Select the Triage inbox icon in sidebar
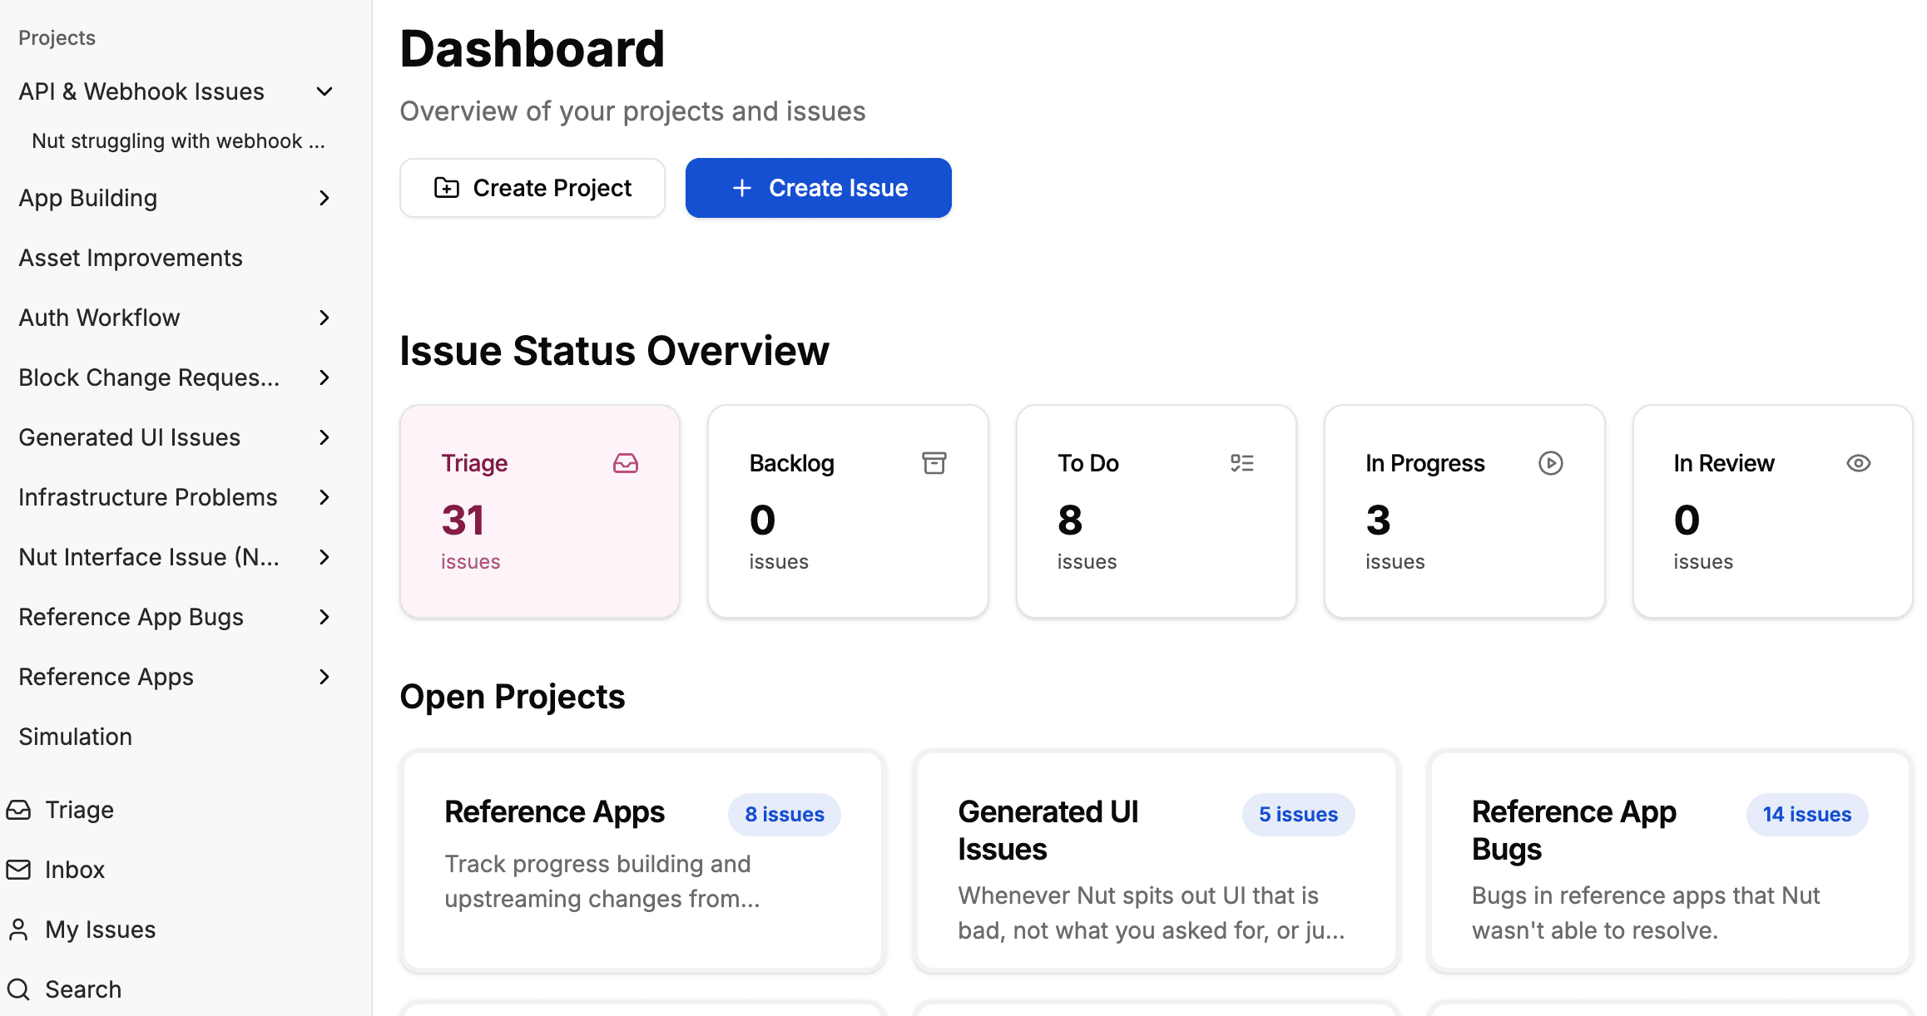Image resolution: width=1927 pixels, height=1016 pixels. click(x=18, y=809)
